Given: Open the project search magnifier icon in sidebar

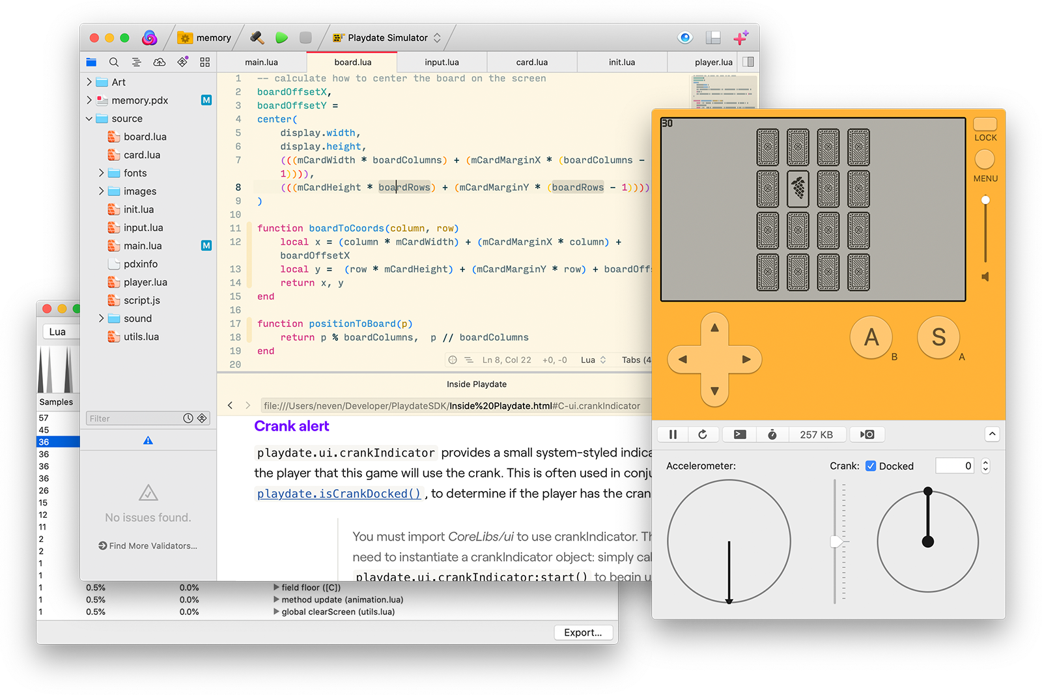Looking at the screenshot, I should click(x=114, y=62).
